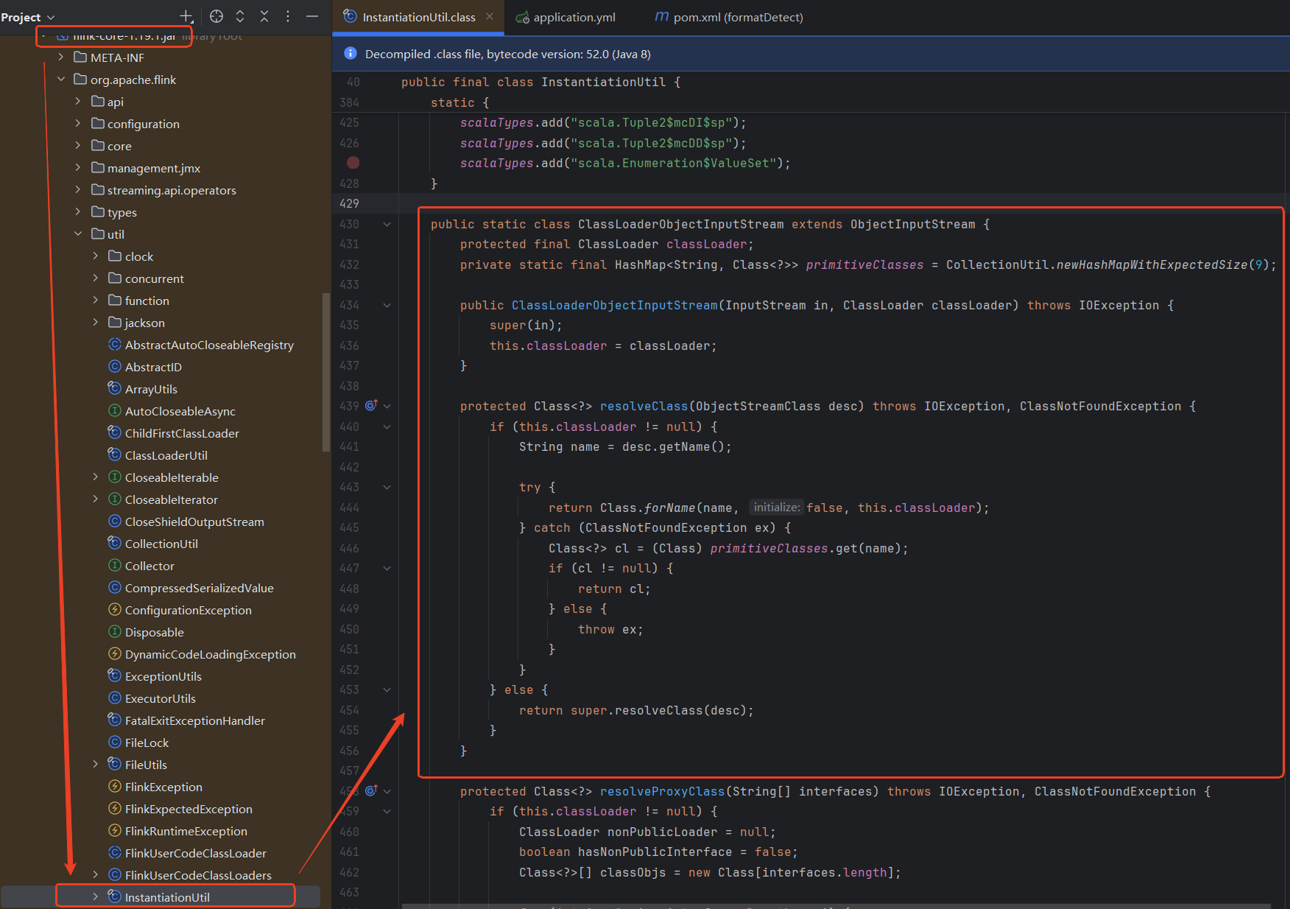The height and width of the screenshot is (909, 1290).
Task: Click the class icon beside CloseShieldOutputStream
Action: (115, 521)
